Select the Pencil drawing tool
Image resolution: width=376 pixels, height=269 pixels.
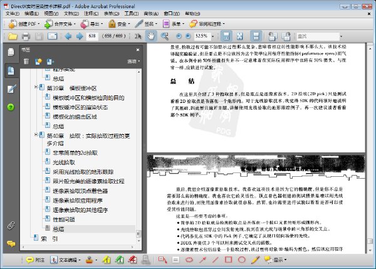pos(256,260)
